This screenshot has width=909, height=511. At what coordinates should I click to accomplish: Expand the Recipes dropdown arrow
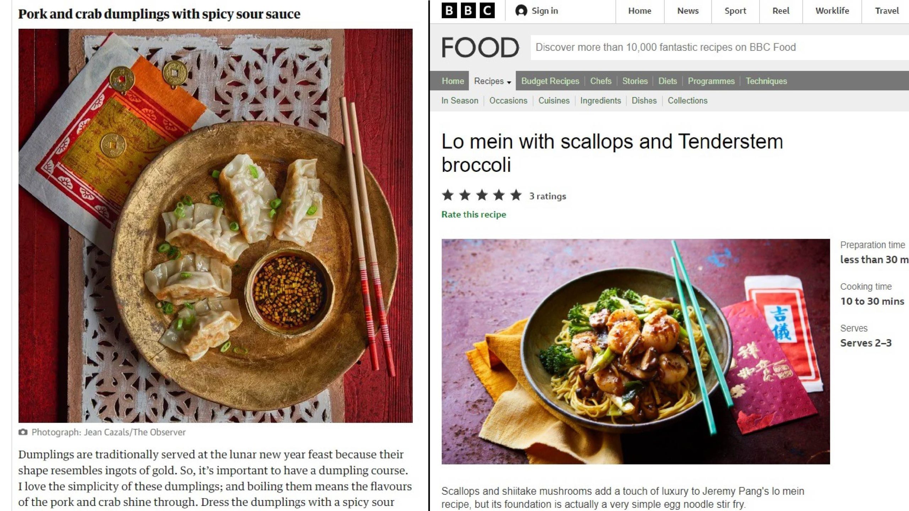(x=509, y=82)
